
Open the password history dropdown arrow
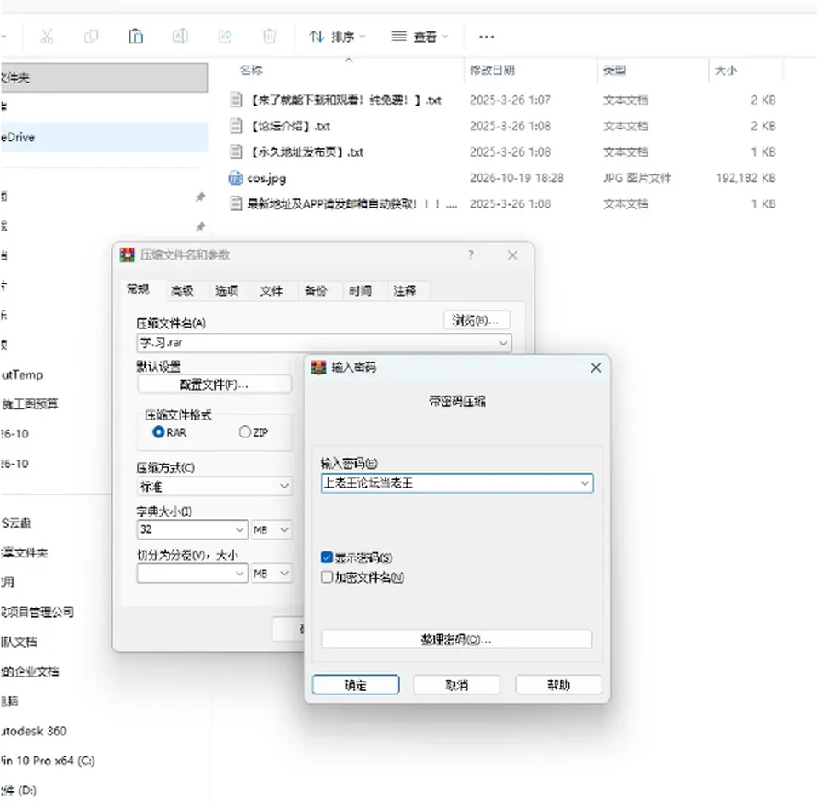click(x=585, y=483)
